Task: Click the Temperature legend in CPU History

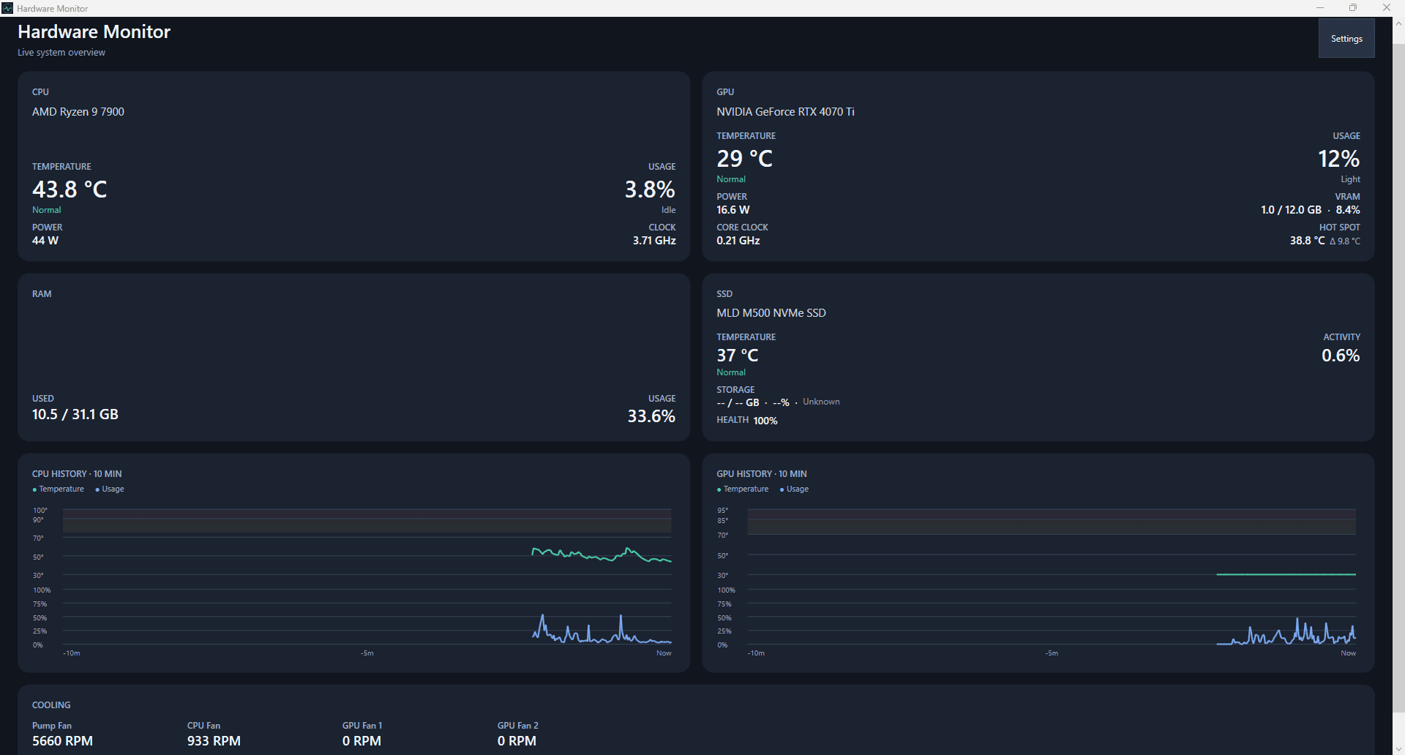Action: point(59,489)
